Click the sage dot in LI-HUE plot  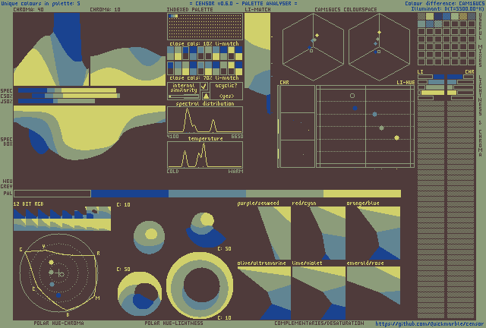(x=381, y=128)
